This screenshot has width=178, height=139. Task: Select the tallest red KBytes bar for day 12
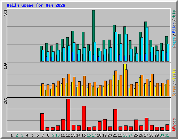pos(68,115)
